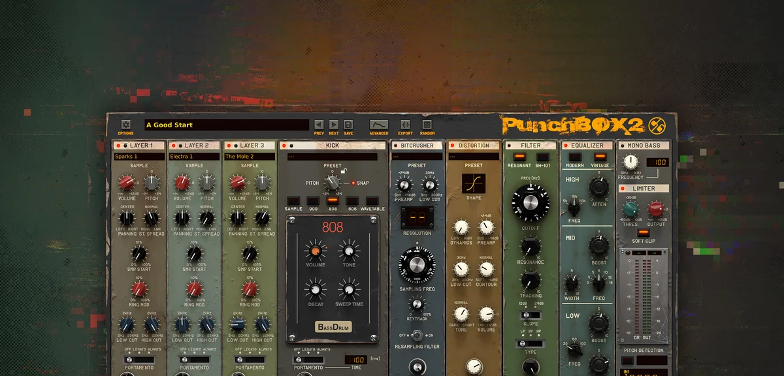The width and height of the screenshot is (784, 376).
Task: Enable the Filter module
Action: (x=508, y=146)
